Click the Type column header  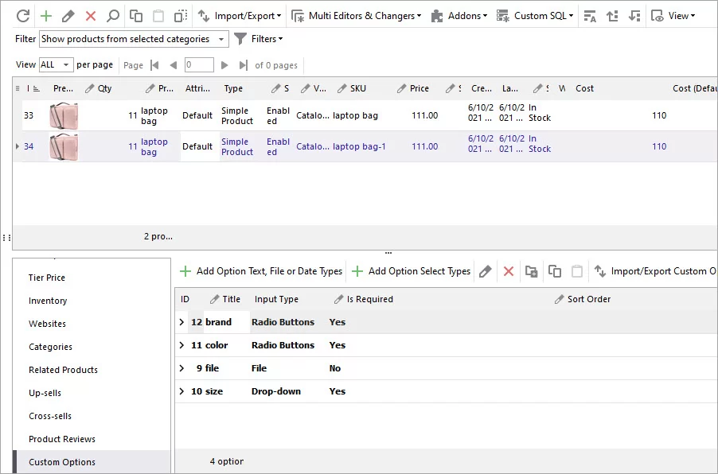(233, 88)
